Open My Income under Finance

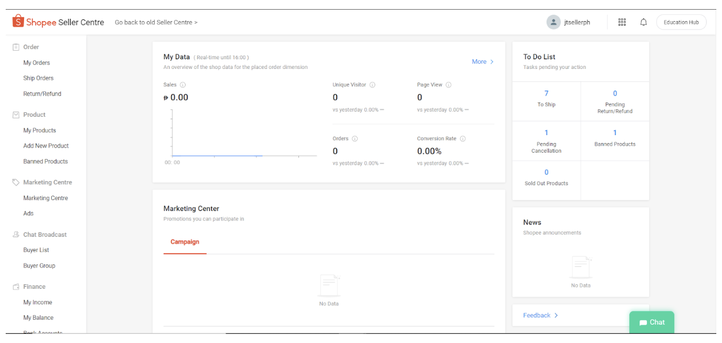pos(38,303)
